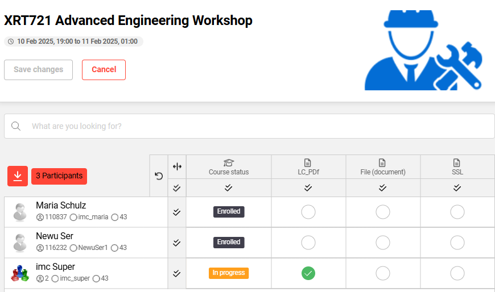495x292 pixels.
Task: Click the undo reset arrow icon
Action: tap(159, 176)
